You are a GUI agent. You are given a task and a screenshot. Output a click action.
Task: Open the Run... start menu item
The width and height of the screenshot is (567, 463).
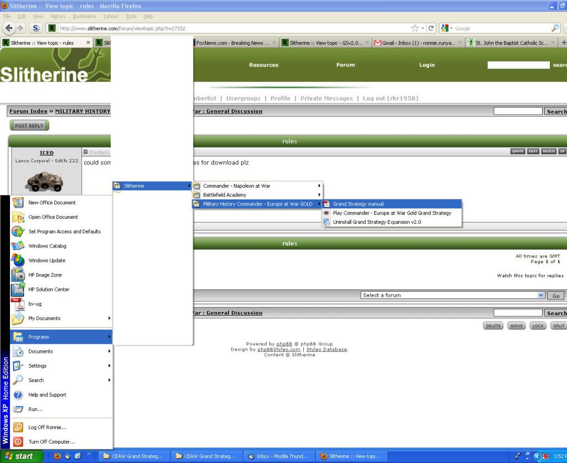35,409
